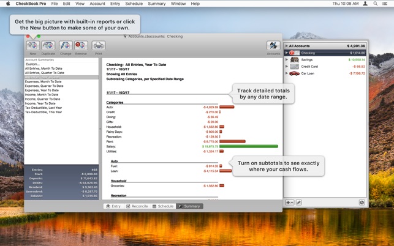Select Expenses, Quarter To Date
This screenshot has width=394, height=246.
(61, 86)
